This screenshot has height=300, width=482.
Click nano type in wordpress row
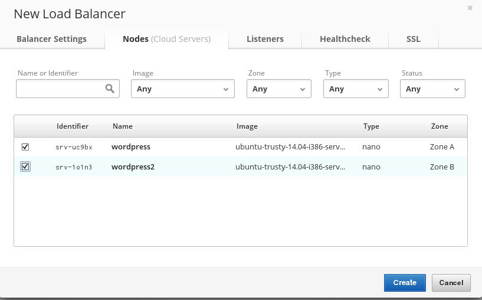[x=371, y=147]
